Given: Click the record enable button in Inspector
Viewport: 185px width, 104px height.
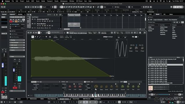Looking at the screenshot, I should (x=11, y=21).
